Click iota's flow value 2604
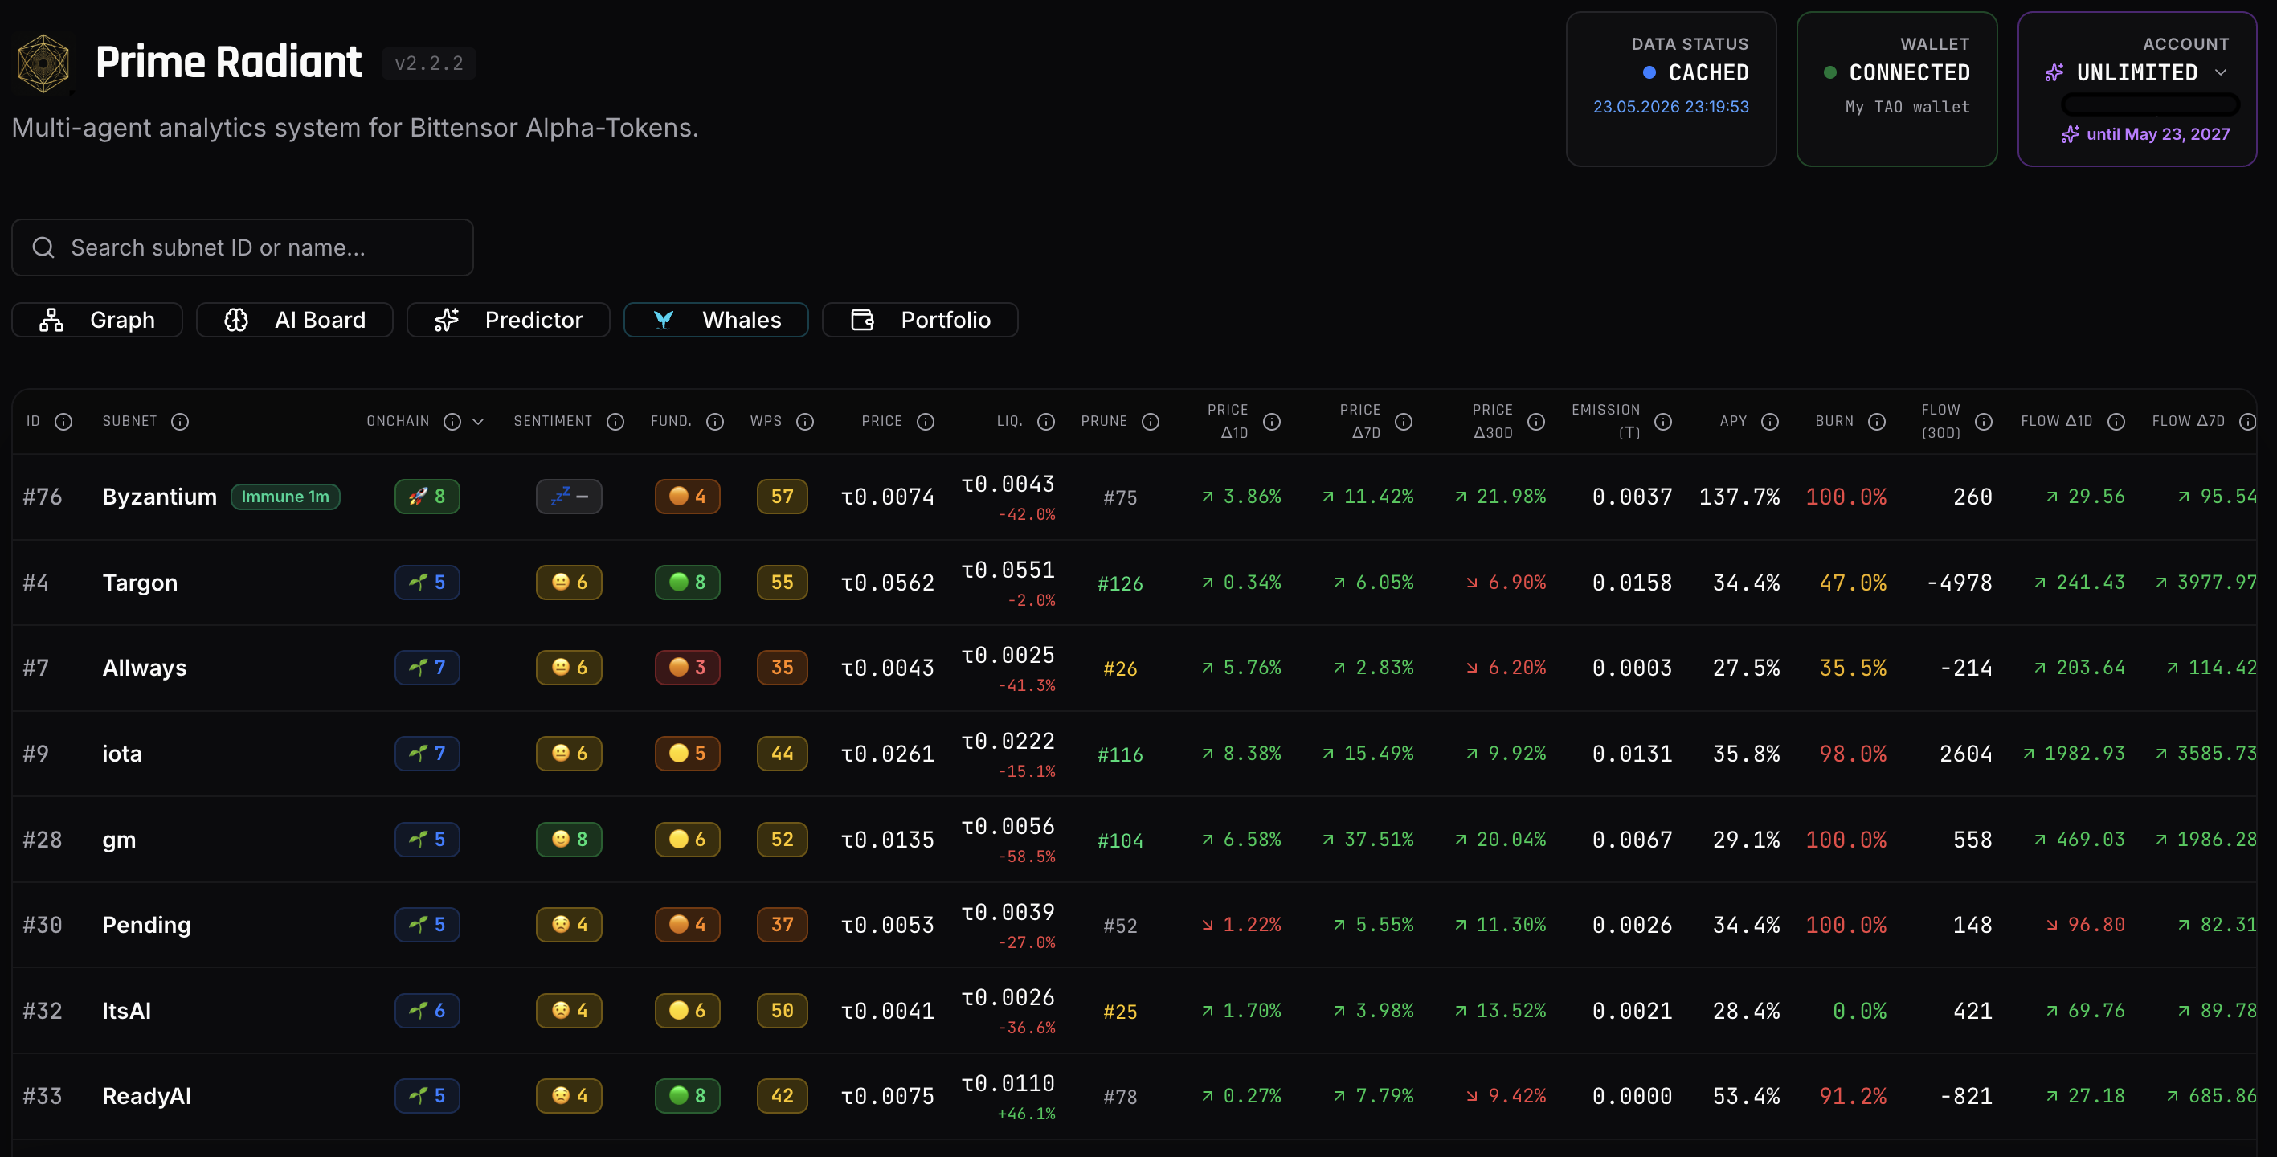Viewport: 2277px width, 1157px height. [x=1966, y=754]
